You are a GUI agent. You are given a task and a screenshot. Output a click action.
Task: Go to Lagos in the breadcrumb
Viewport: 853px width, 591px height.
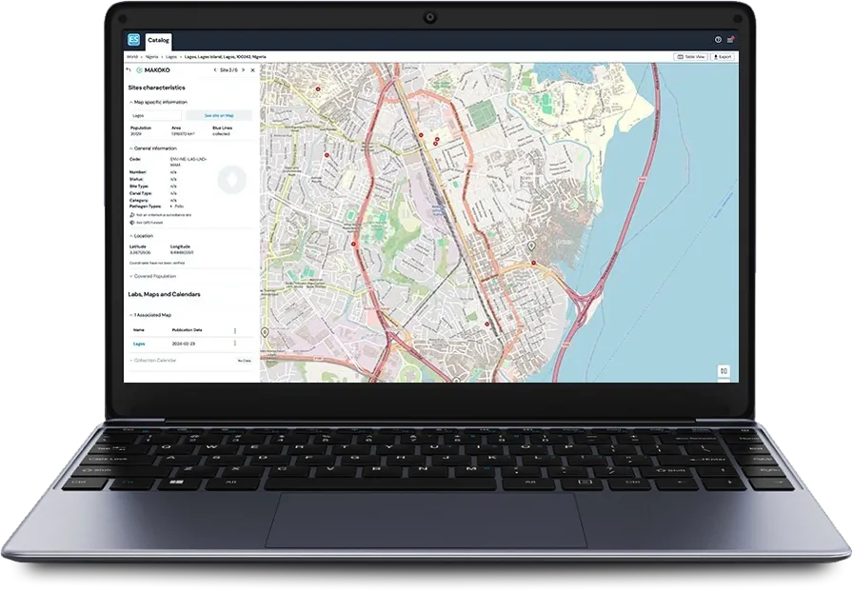point(171,56)
